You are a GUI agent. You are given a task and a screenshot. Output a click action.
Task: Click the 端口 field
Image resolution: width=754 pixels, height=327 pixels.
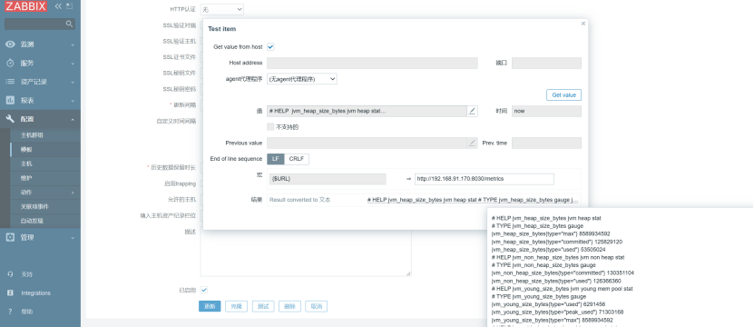point(546,63)
